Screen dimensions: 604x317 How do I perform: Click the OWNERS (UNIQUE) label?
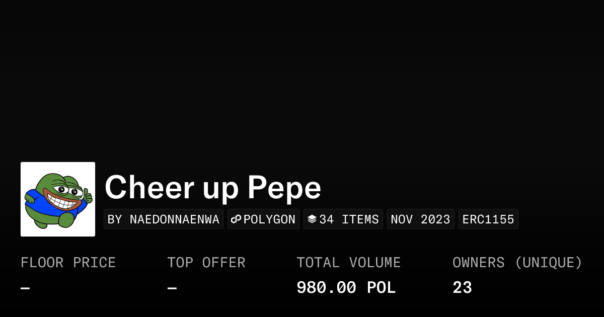[517, 263]
